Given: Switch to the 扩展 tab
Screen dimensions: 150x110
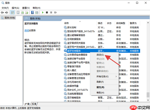Looking at the screenshot, I should [x=27, y=104].
